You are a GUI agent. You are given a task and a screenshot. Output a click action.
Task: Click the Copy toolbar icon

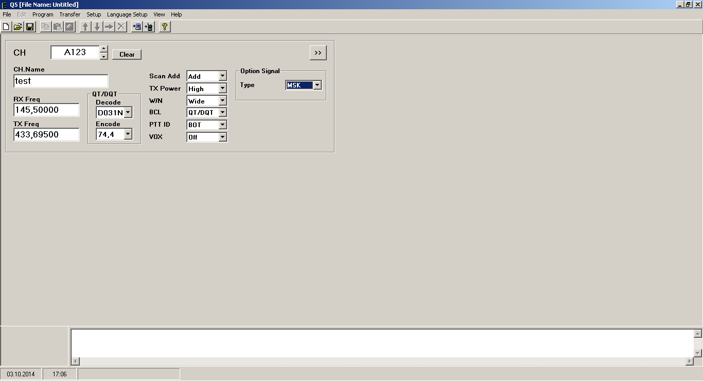[x=46, y=27]
